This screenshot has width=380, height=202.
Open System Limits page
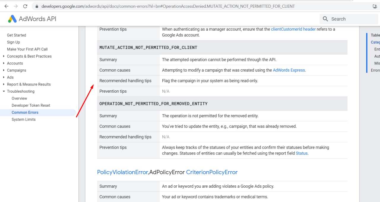click(23, 119)
